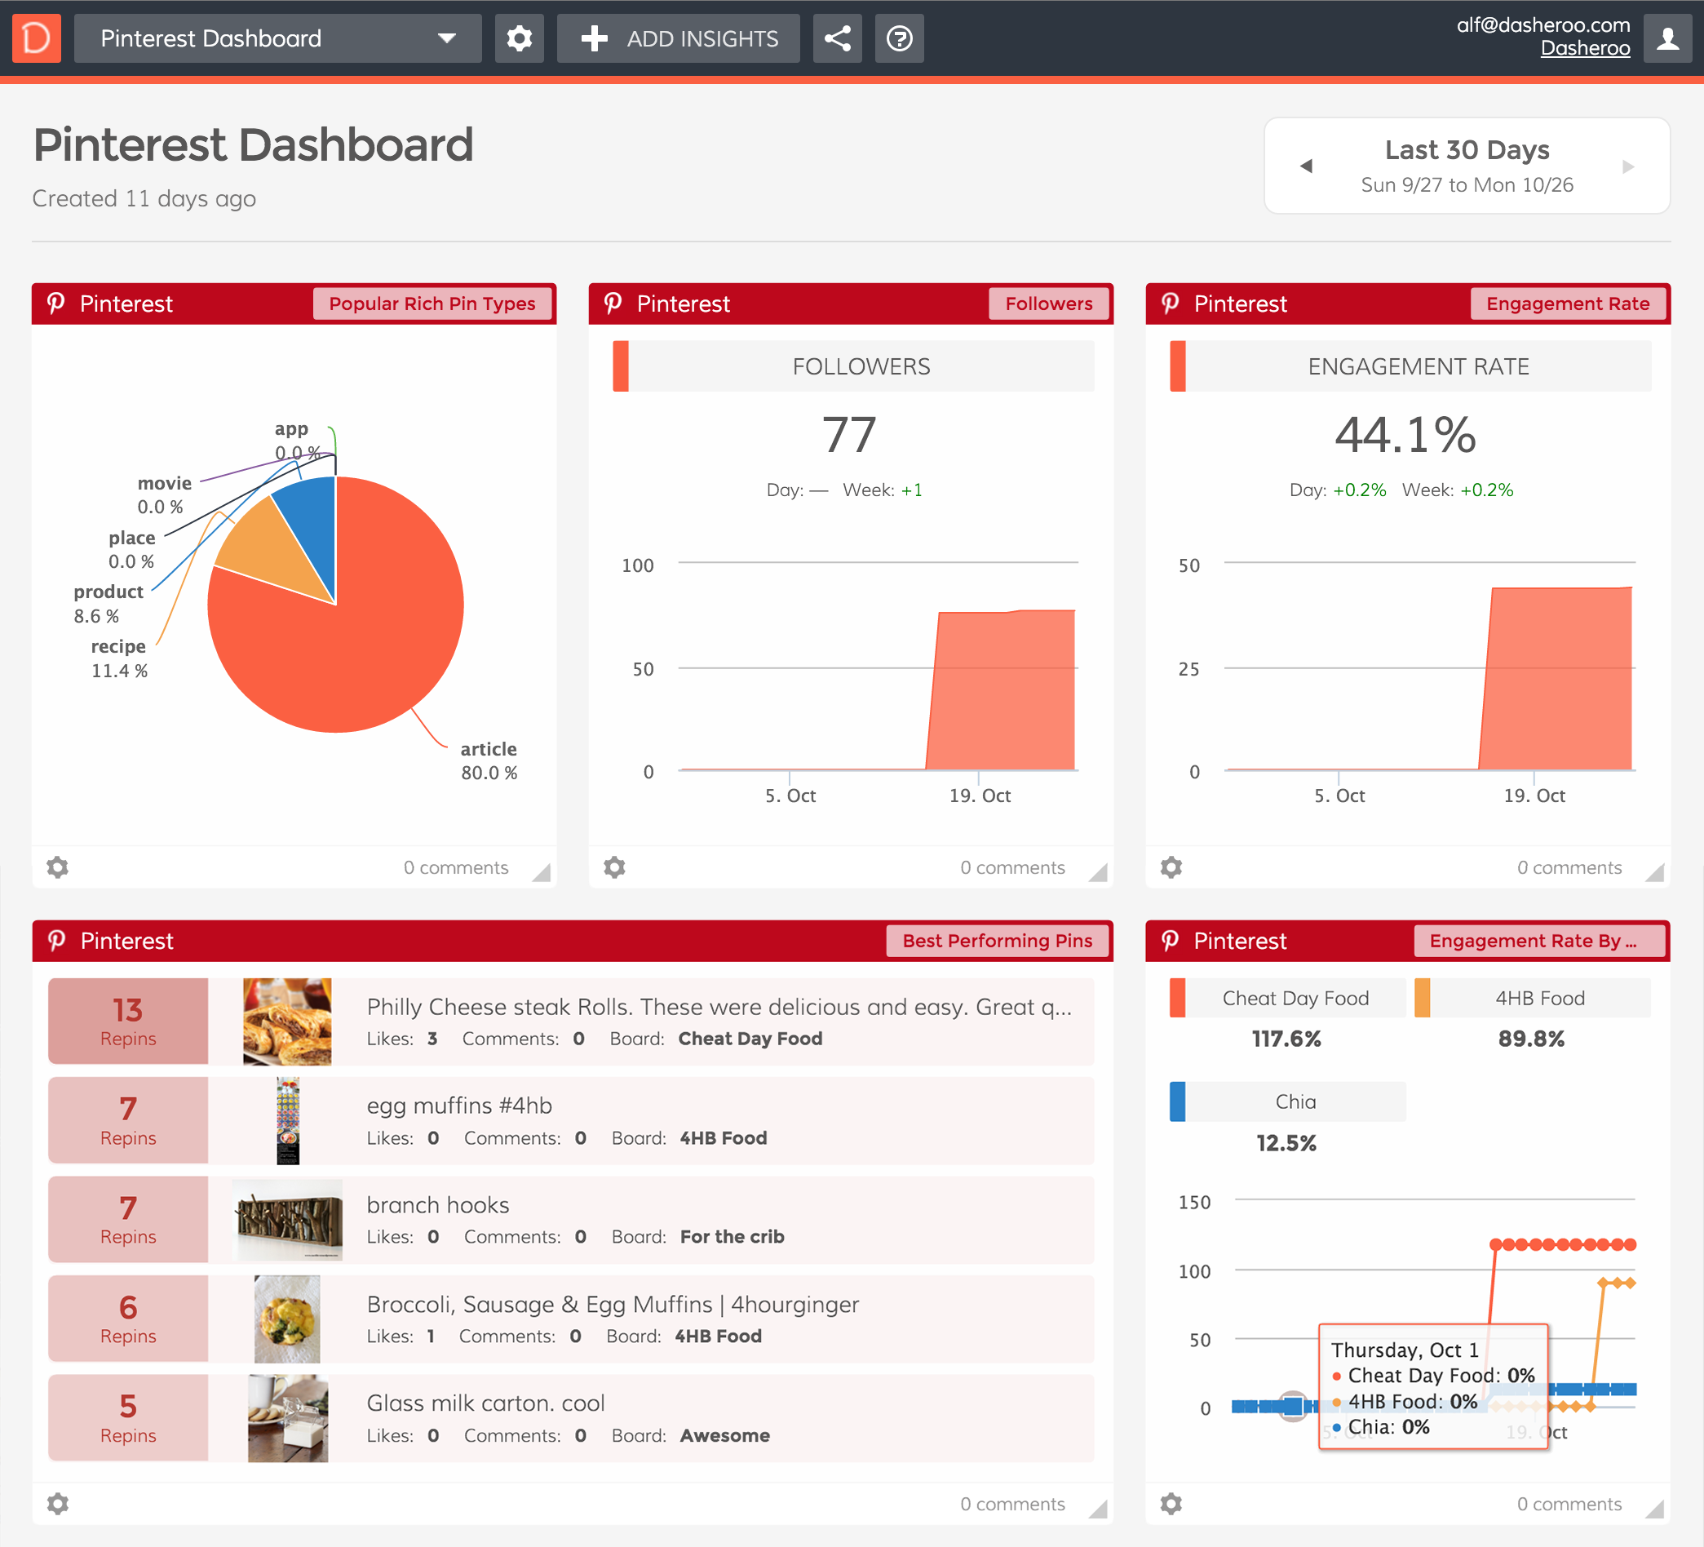
Task: Open settings gear on the Popular Rich Pin Types widget
Action: point(57,867)
